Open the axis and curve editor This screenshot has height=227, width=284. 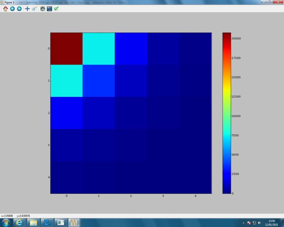coord(56,9)
